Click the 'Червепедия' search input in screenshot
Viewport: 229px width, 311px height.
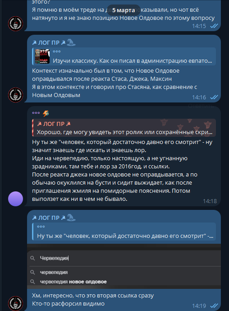click(125, 258)
